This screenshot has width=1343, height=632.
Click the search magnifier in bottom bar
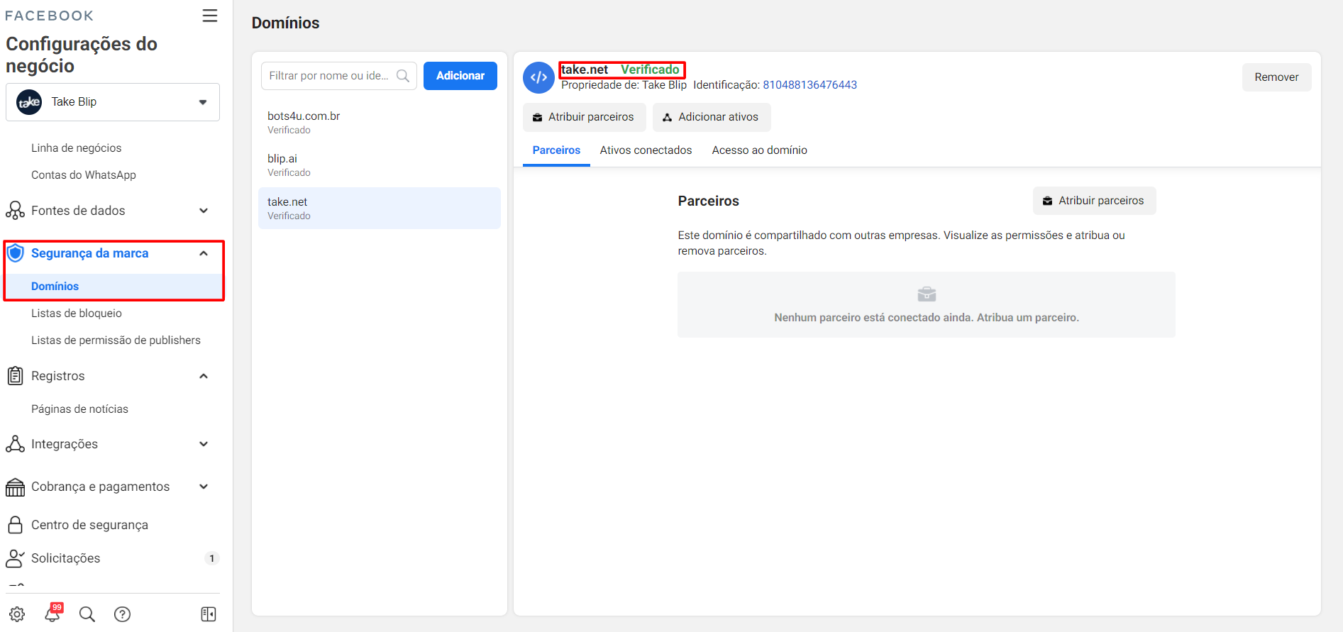[87, 614]
